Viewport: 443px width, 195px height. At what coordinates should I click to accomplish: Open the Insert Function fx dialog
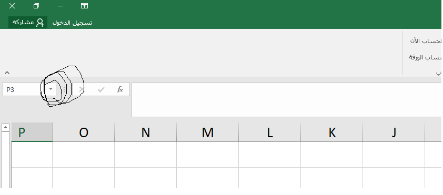pos(120,89)
